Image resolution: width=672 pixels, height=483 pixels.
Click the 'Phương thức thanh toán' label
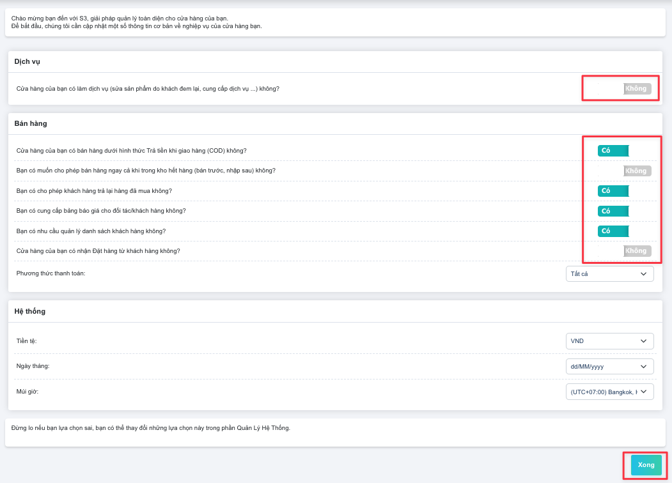51,273
